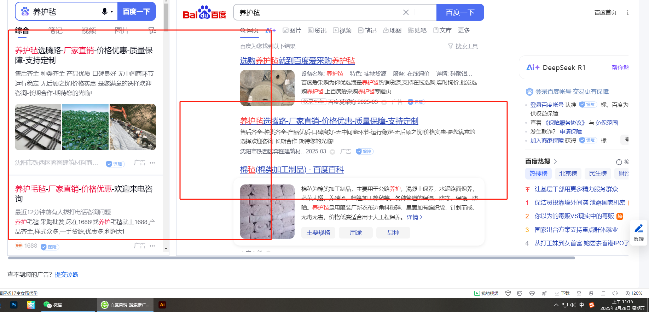Click 申请保障 link

571,132
